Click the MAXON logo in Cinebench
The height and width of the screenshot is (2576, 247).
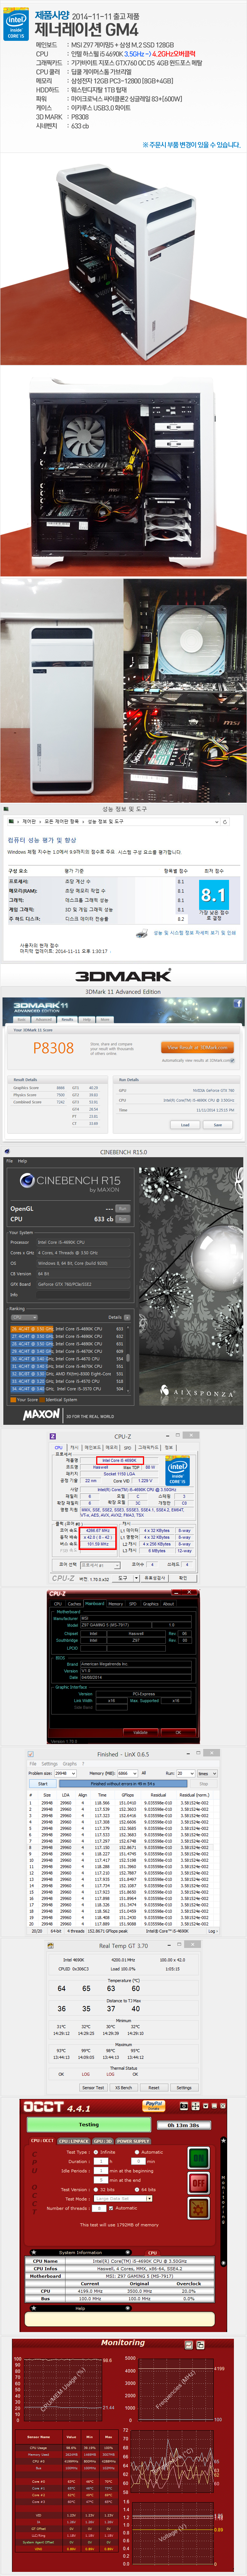[41, 1416]
